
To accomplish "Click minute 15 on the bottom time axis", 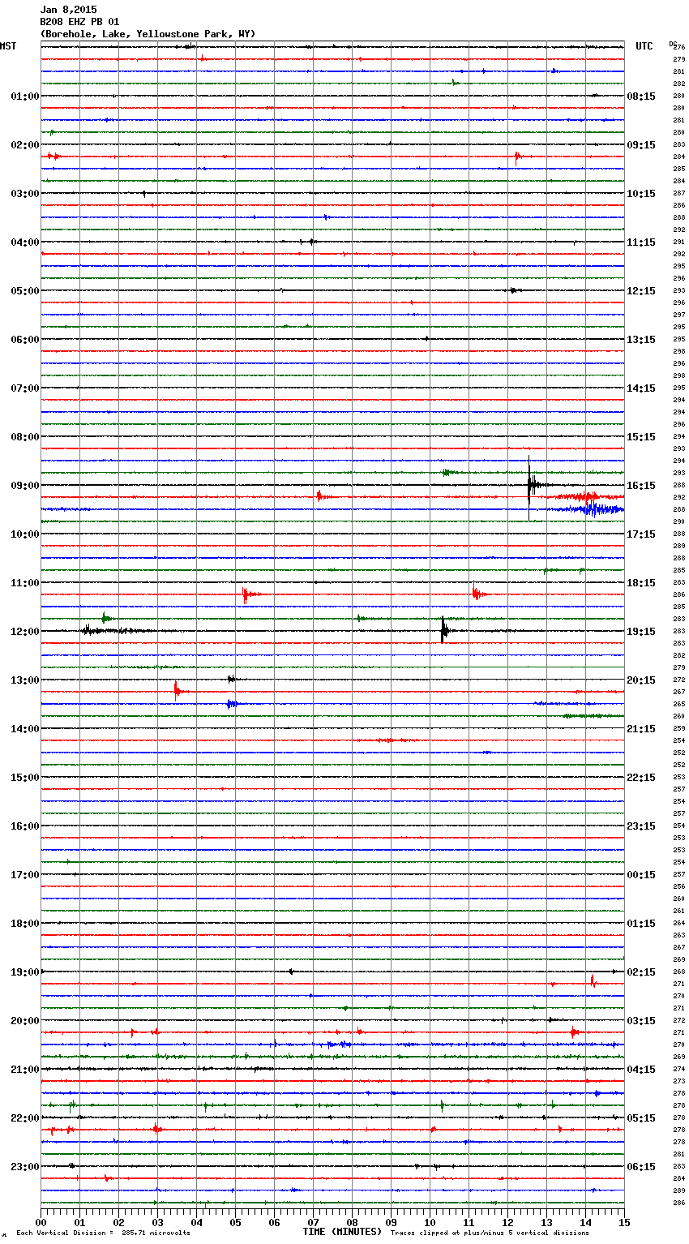I will [x=624, y=1222].
